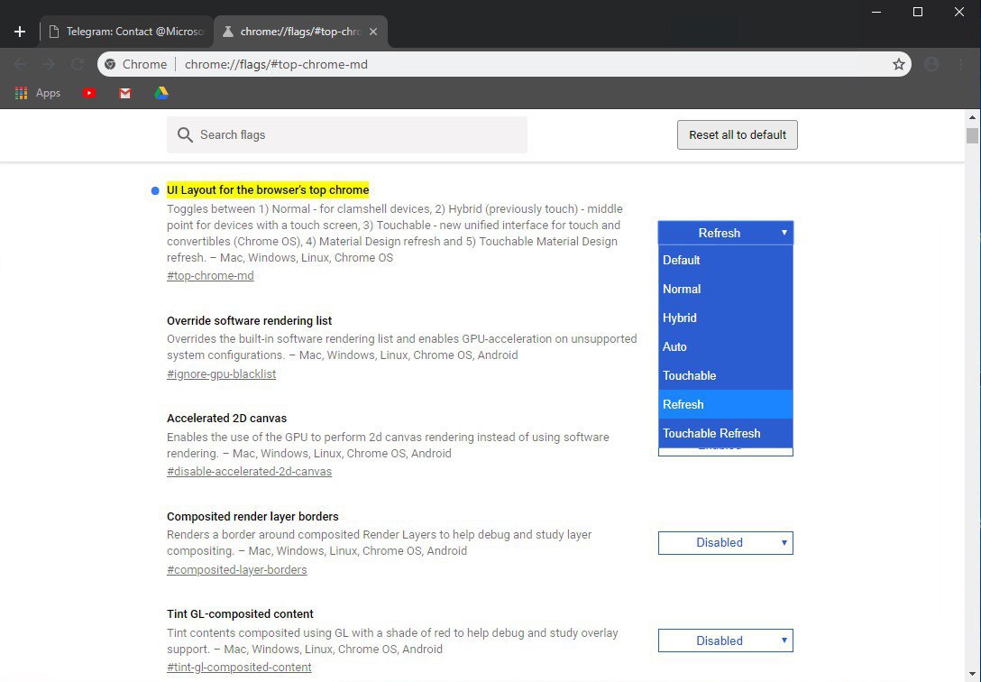Click Reset all to default
981x682 pixels.
[x=737, y=135]
